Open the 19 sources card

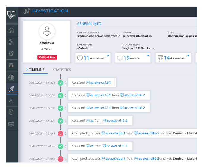click(x=133, y=58)
